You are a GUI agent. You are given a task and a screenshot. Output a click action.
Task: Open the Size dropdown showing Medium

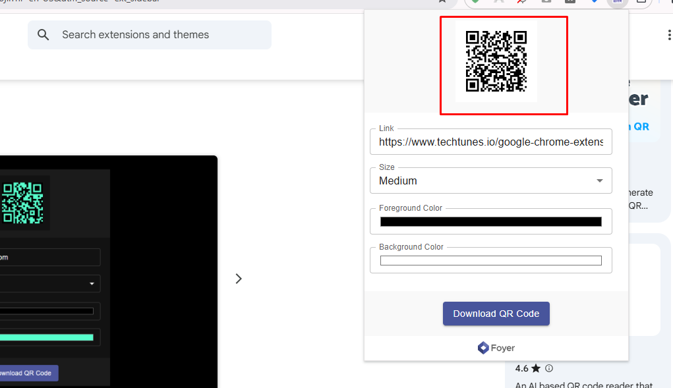(490, 180)
